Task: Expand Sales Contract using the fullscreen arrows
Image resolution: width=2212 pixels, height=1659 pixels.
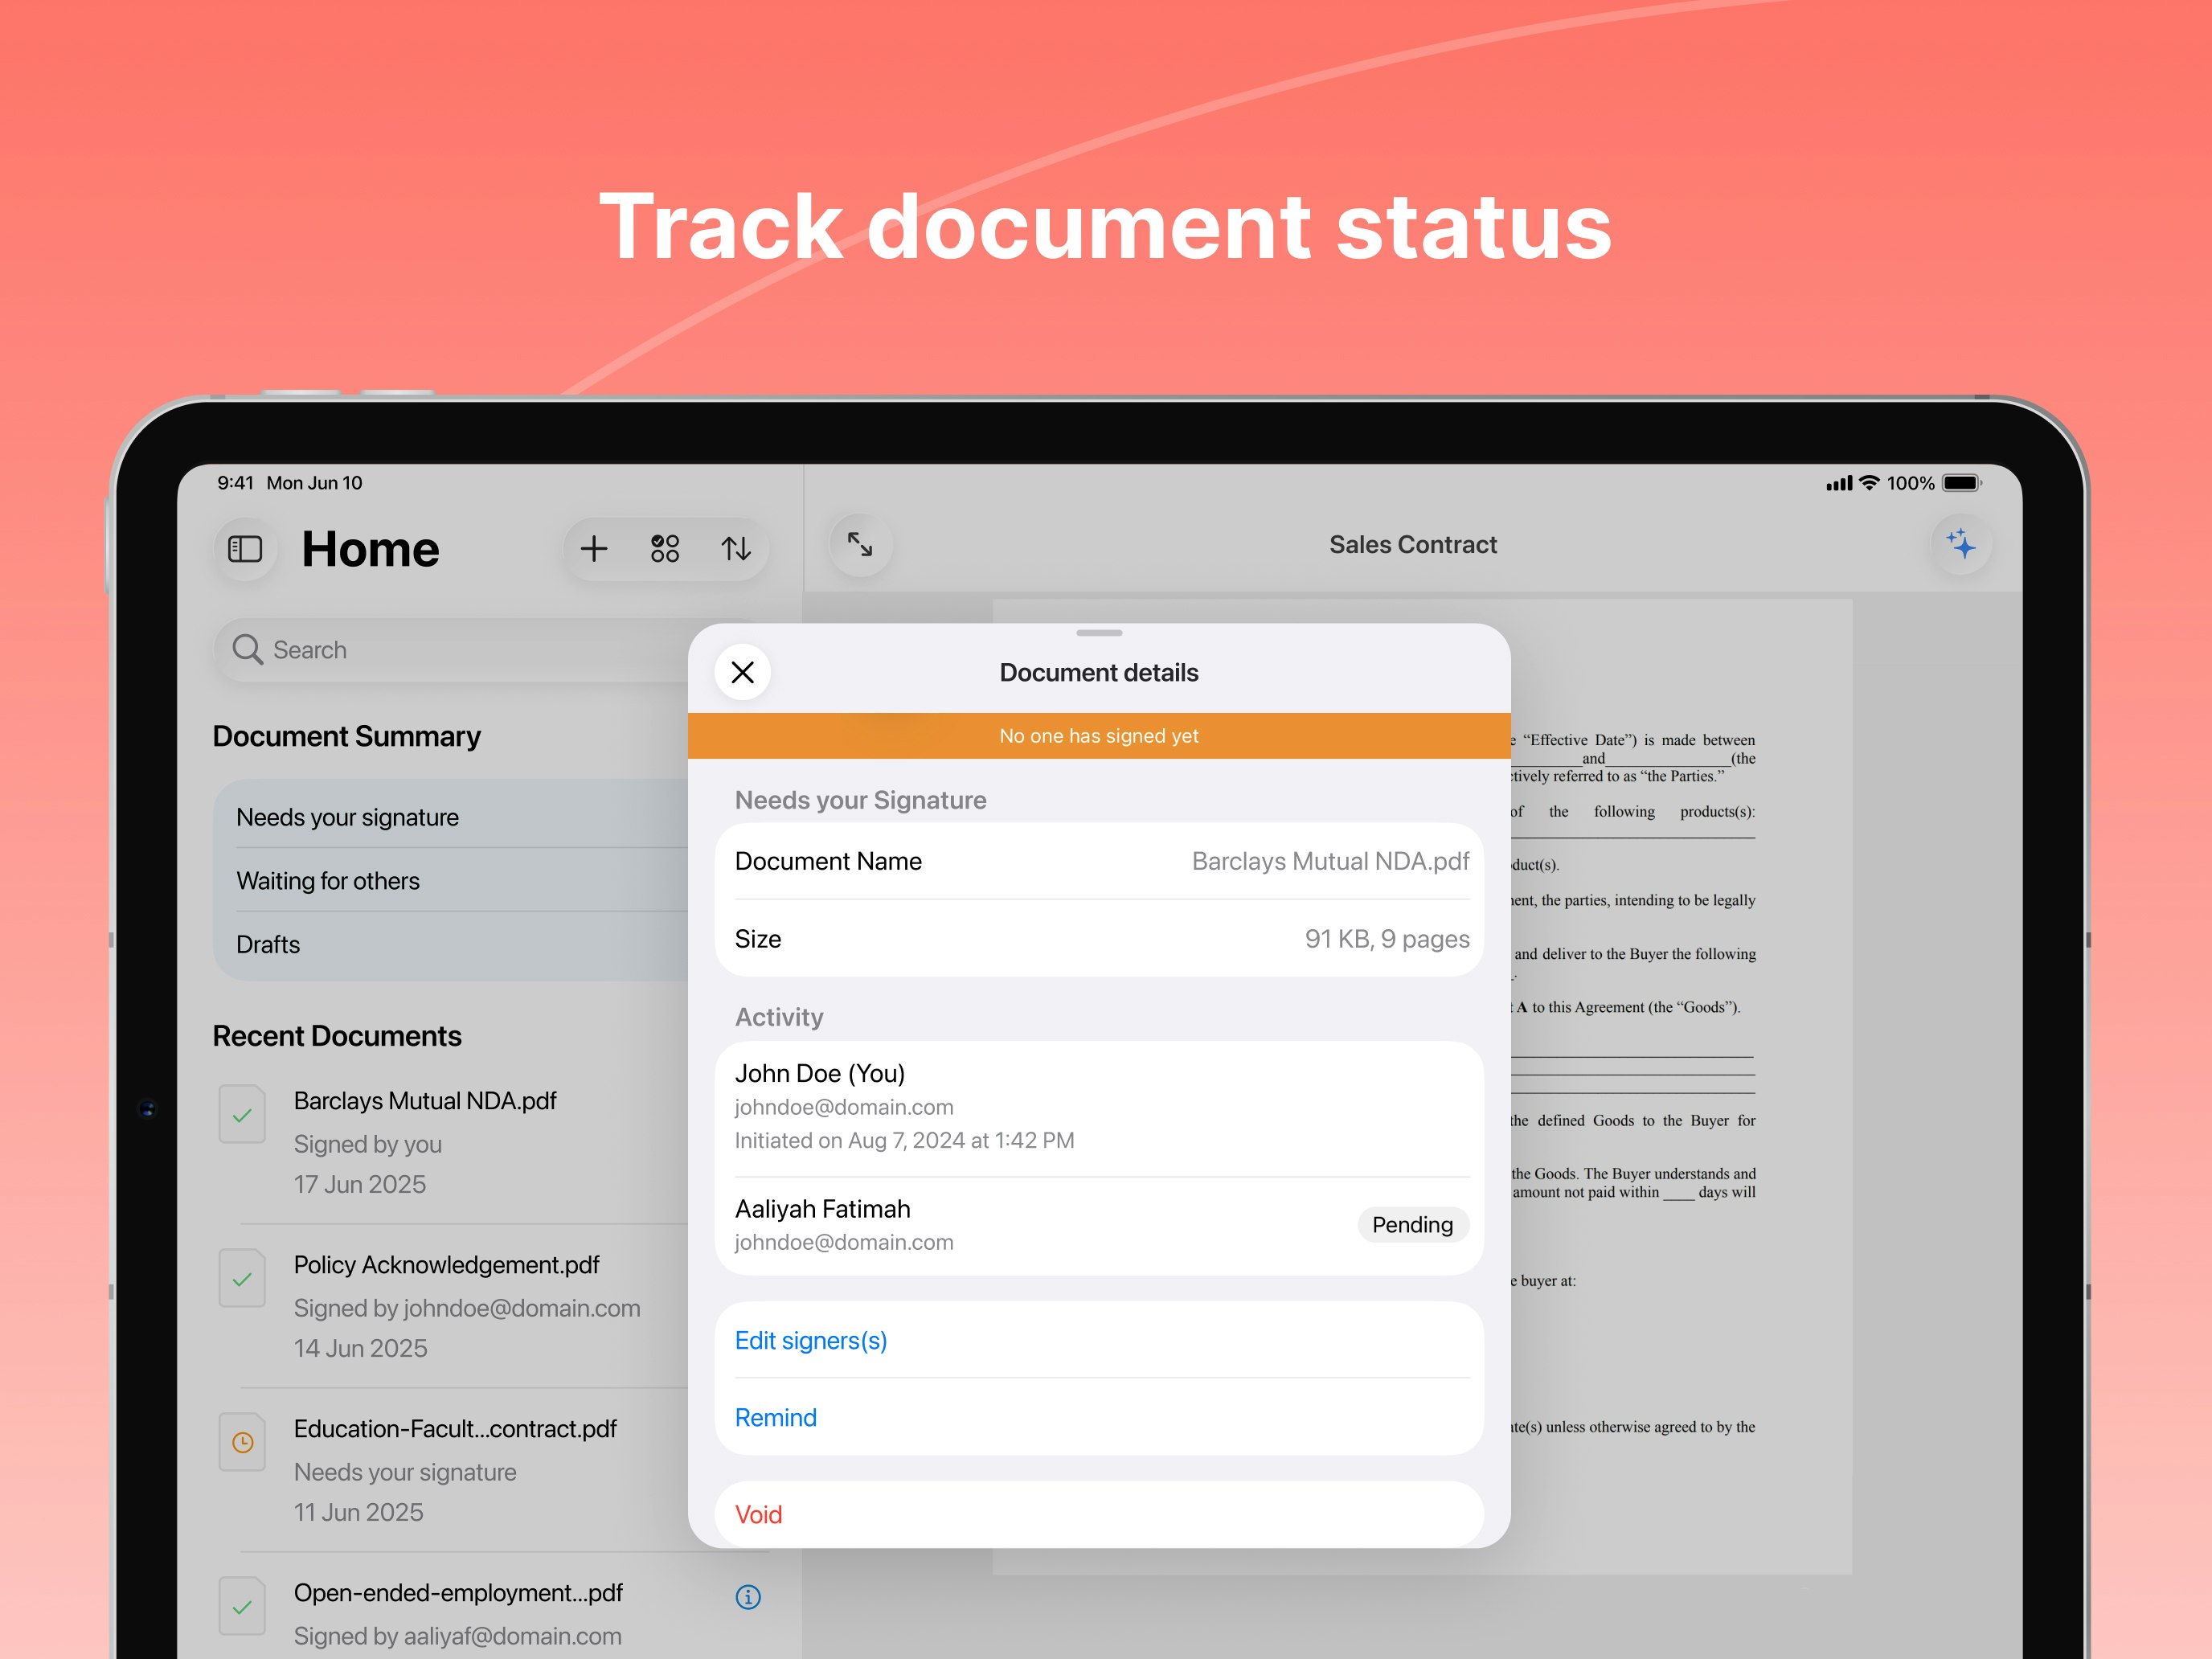Action: pos(859,544)
